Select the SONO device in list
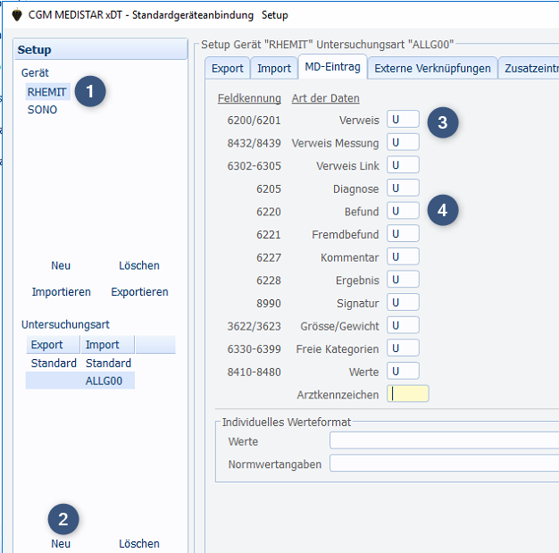559x553 pixels. tap(42, 110)
